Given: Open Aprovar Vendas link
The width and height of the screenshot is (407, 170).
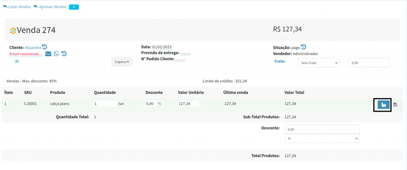Looking at the screenshot, I should (x=50, y=7).
